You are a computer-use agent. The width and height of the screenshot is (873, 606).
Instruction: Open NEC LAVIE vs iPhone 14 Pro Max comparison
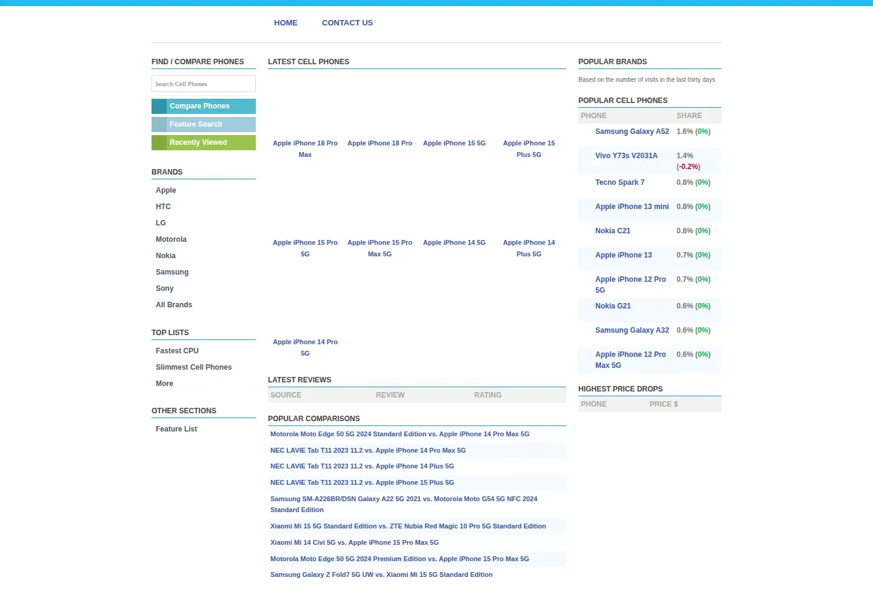pyautogui.click(x=368, y=451)
